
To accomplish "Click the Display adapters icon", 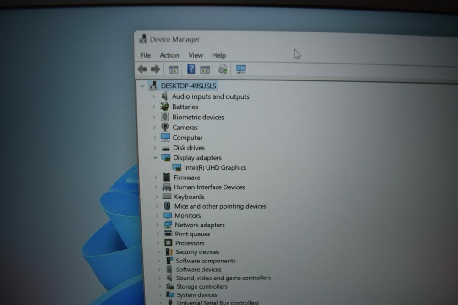I will point(166,158).
